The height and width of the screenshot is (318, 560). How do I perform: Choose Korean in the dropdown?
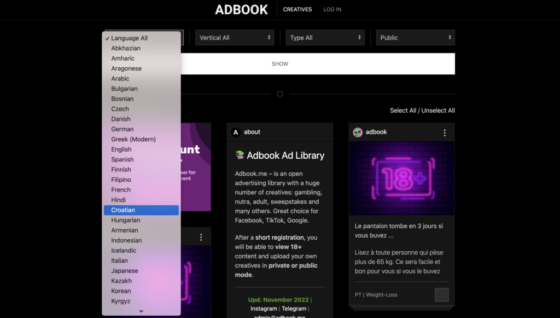[x=142, y=291]
